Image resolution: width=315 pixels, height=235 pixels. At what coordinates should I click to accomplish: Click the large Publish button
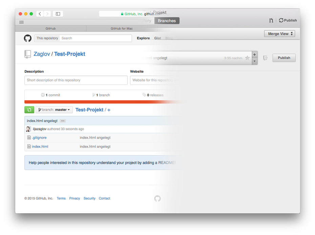[x=284, y=58]
